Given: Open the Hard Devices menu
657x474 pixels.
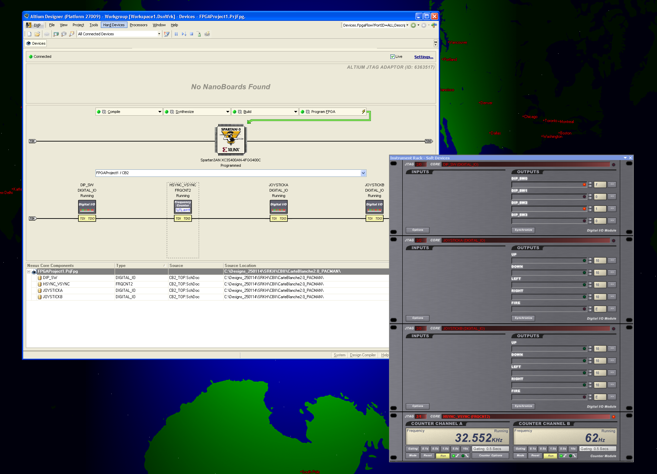Looking at the screenshot, I should coord(114,25).
